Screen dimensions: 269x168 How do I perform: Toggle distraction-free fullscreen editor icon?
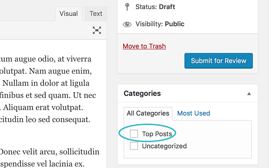(97, 30)
